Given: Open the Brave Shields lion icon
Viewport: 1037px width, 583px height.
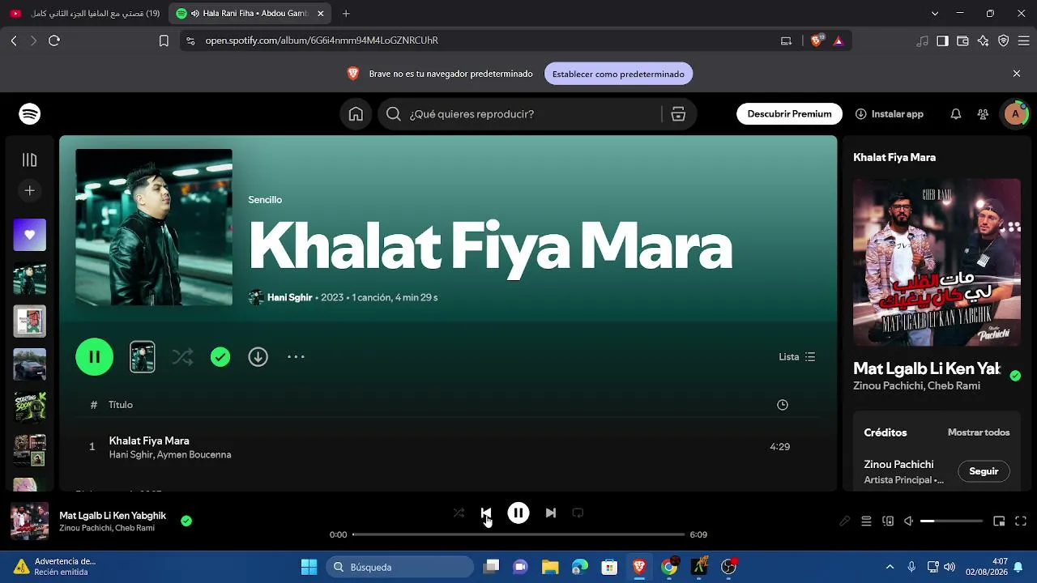Looking at the screenshot, I should [x=817, y=40].
